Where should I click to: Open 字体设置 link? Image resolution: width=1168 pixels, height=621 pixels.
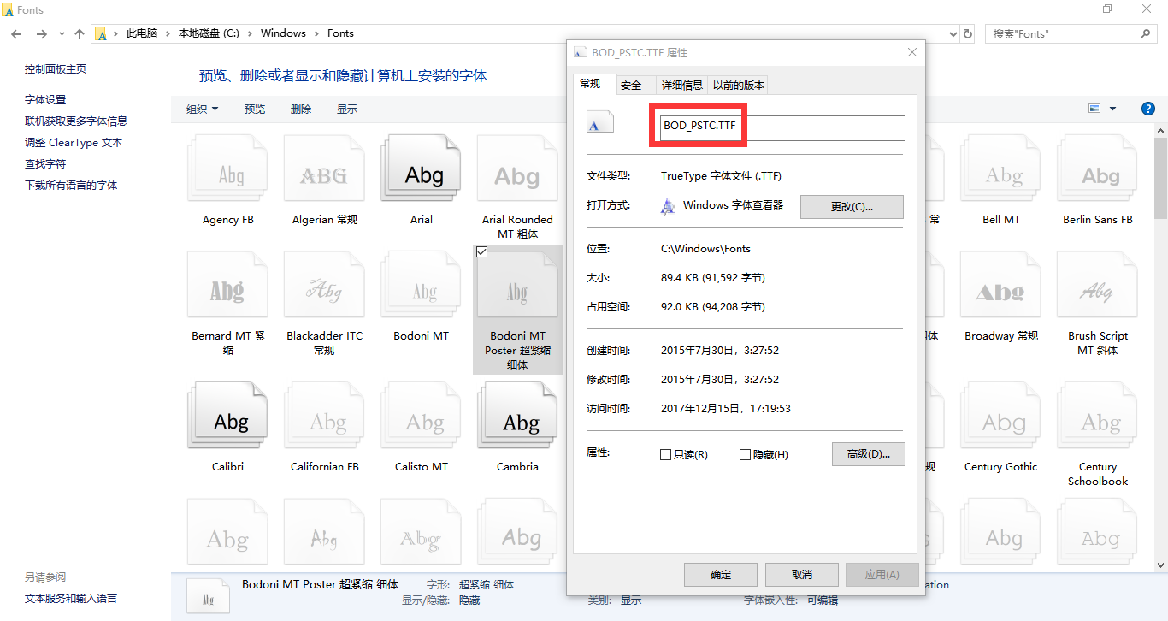45,99
